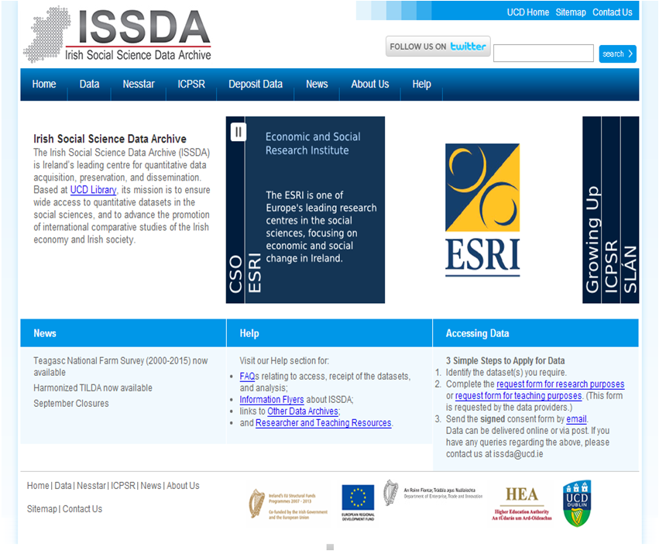The image size is (659, 551).
Task: Open the Other Data Archives link
Action: tap(303, 412)
